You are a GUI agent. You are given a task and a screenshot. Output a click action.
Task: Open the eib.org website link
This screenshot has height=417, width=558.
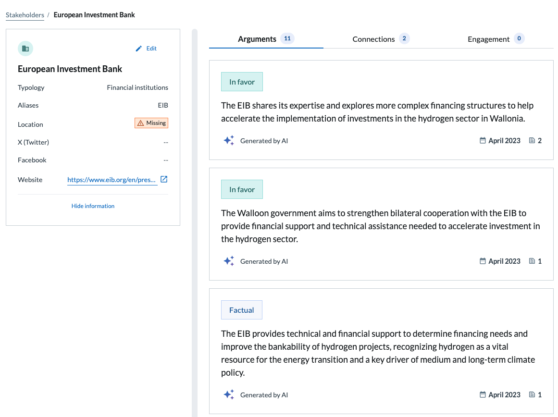pos(112,180)
